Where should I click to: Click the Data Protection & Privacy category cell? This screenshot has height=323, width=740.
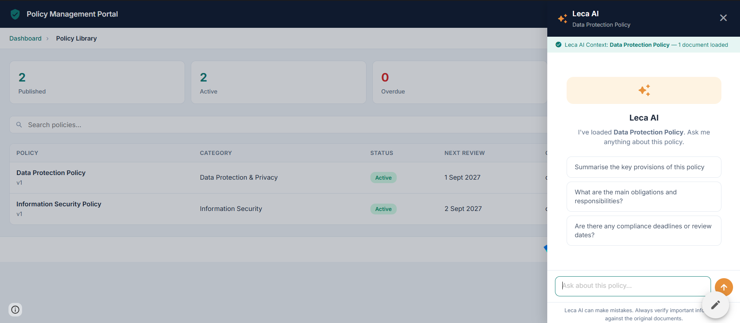tap(238, 177)
